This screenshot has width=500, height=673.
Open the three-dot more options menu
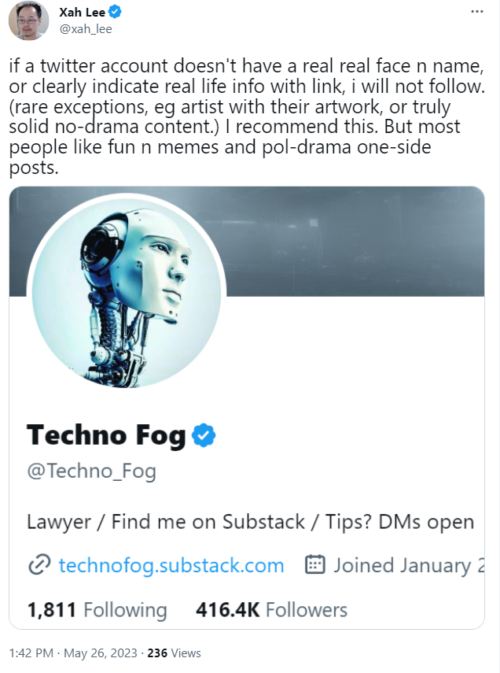pyautogui.click(x=477, y=13)
